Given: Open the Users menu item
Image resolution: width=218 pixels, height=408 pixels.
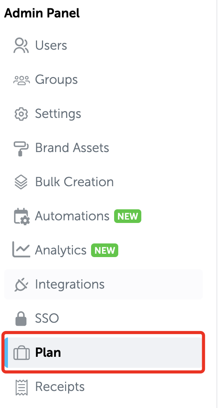Looking at the screenshot, I should coord(104,45).
